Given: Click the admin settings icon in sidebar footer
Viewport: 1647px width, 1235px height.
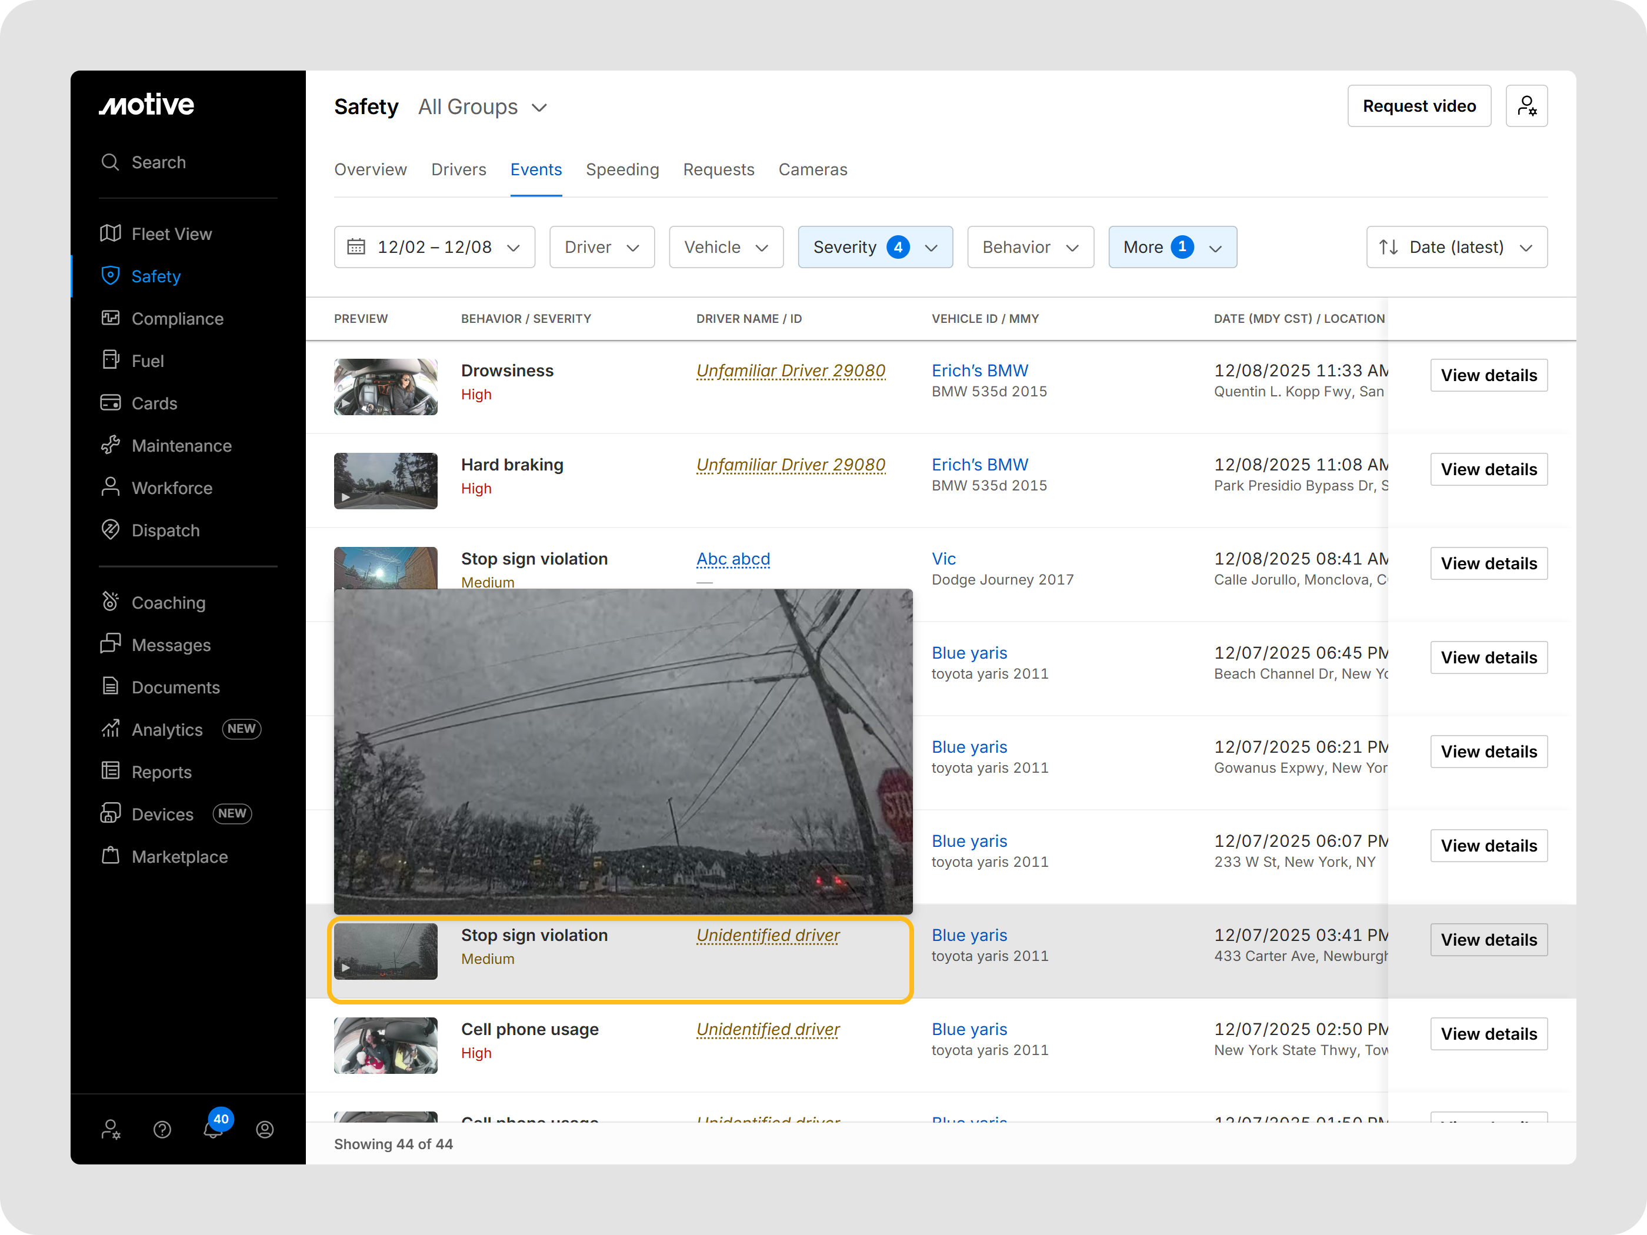Looking at the screenshot, I should (x=111, y=1129).
